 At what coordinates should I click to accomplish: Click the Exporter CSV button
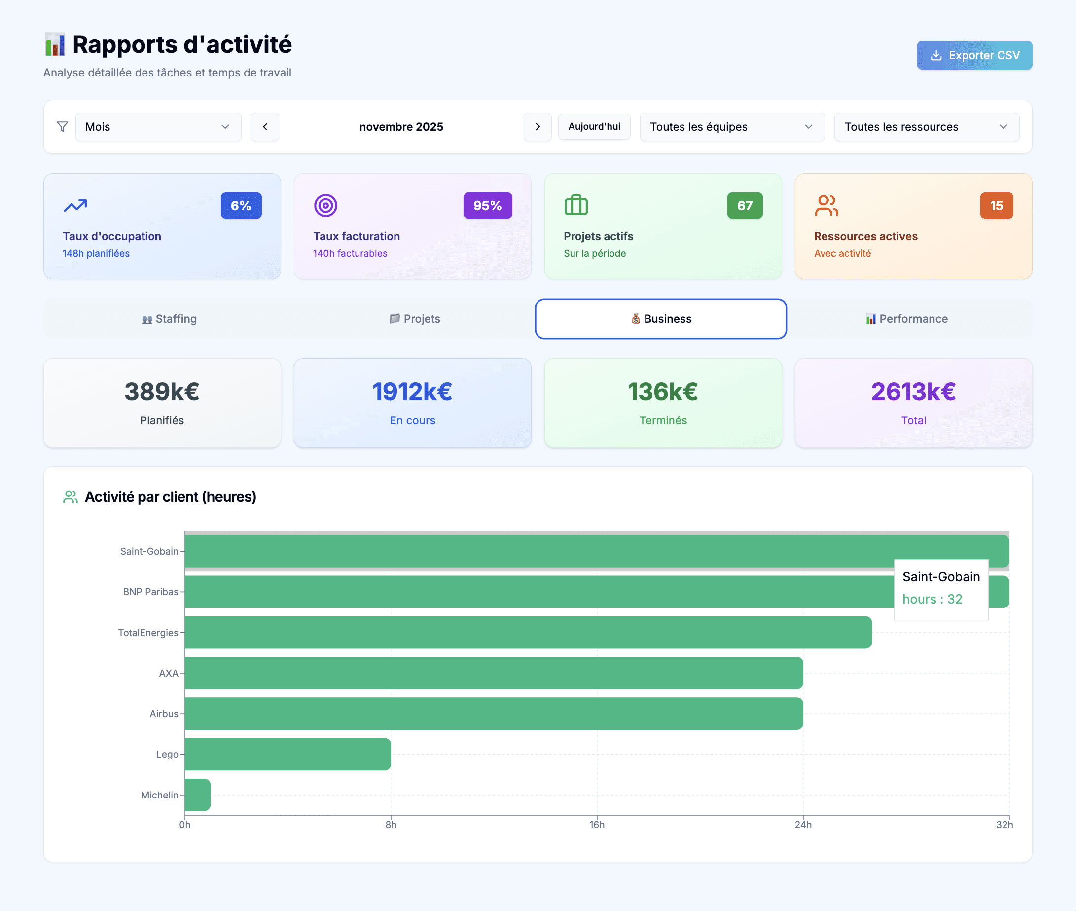point(974,55)
